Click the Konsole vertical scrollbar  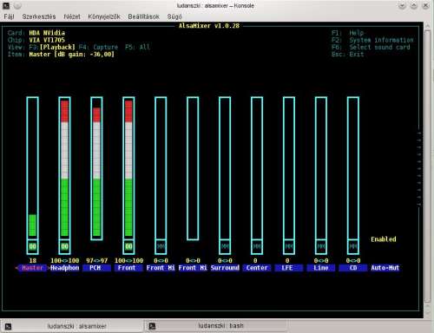428,166
